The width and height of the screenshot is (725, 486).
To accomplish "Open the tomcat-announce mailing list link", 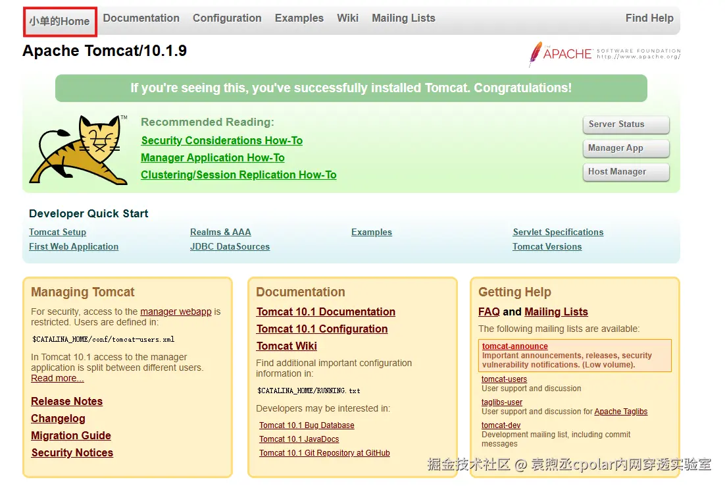I will (514, 346).
